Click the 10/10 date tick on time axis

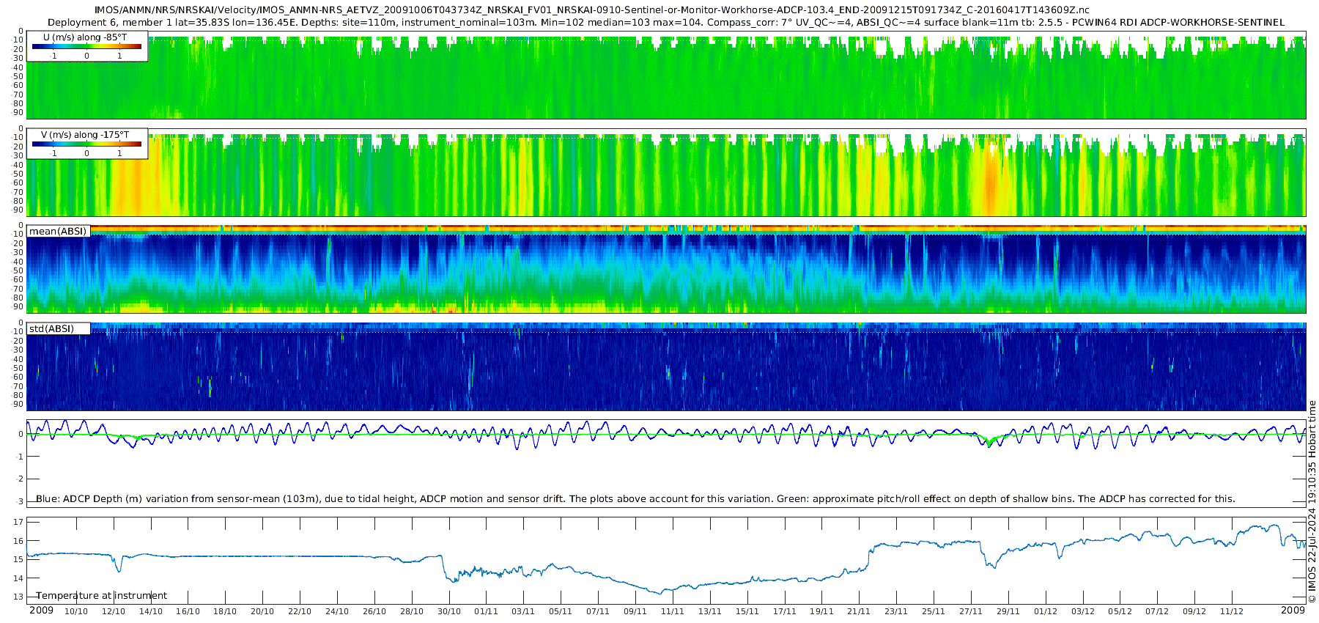coord(76,611)
